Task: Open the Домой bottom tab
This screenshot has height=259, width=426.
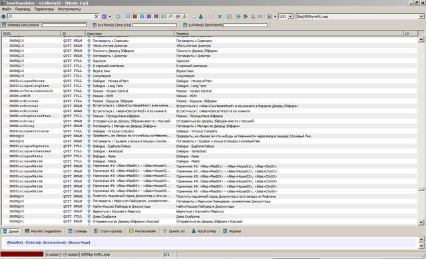Action: [x=11, y=231]
